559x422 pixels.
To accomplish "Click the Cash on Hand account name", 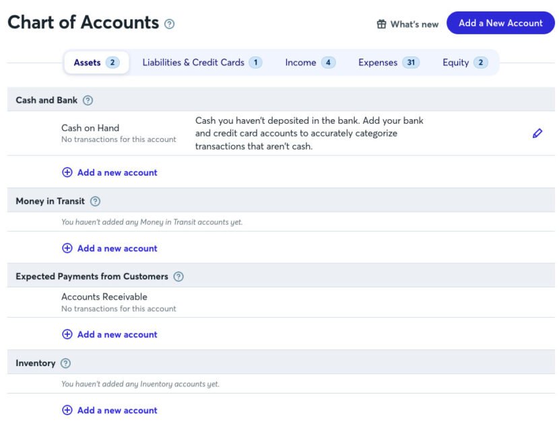I will [x=90, y=127].
